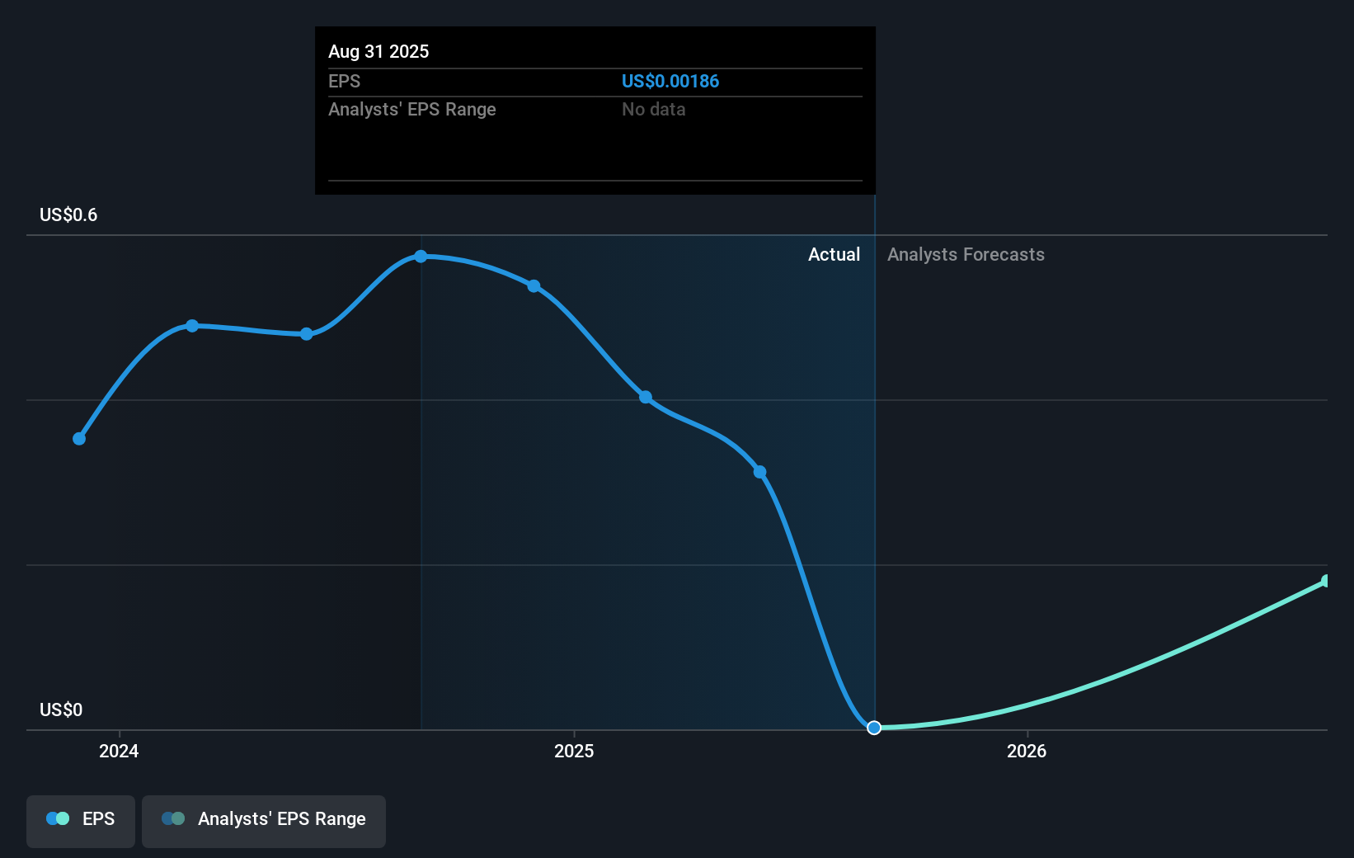Click the US$0.00186 EPS value in tooltip
1354x858 pixels.
click(x=670, y=82)
